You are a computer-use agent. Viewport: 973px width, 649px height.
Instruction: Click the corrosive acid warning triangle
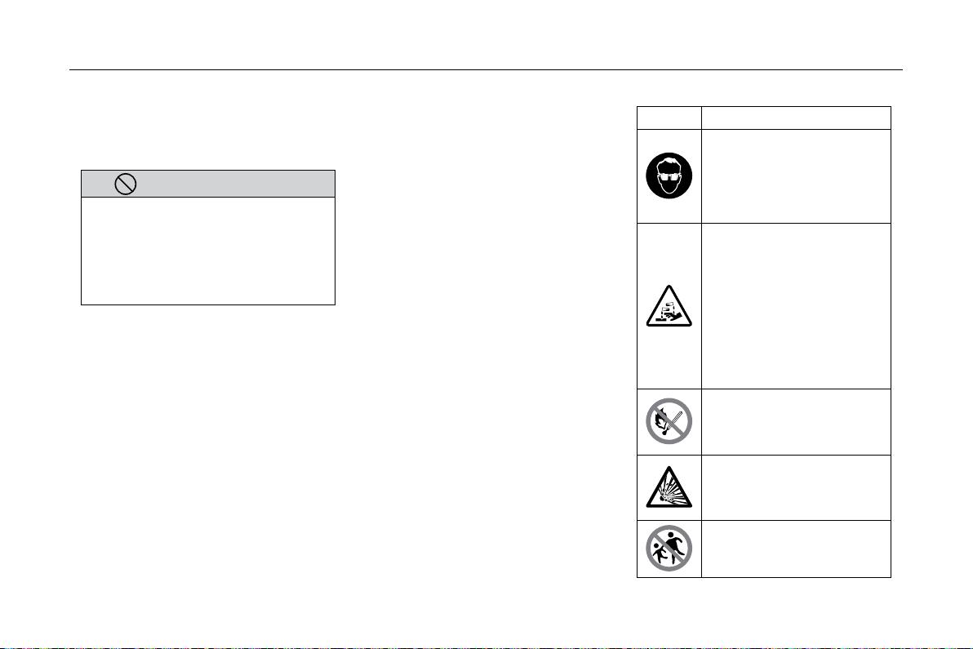(x=669, y=306)
